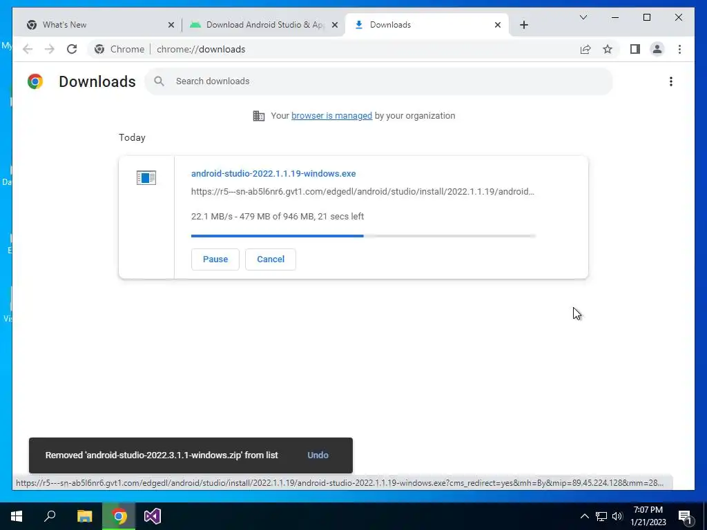The width and height of the screenshot is (707, 530).
Task: Open Windows taskbar search
Action: [50, 516]
